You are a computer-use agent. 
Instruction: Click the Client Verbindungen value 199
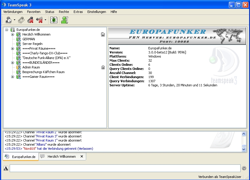pos(151,77)
